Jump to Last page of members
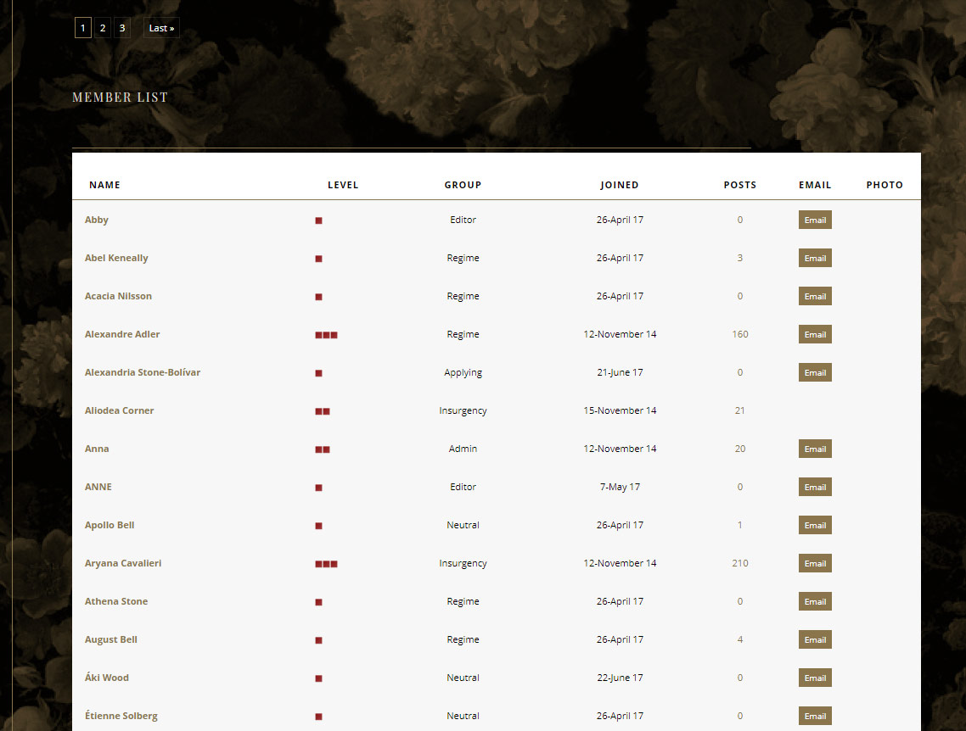Screen dimensions: 966x731 click(161, 28)
